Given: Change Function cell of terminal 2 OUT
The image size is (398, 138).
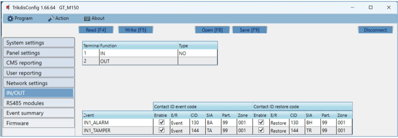Looking at the screenshot, I should point(138,61).
